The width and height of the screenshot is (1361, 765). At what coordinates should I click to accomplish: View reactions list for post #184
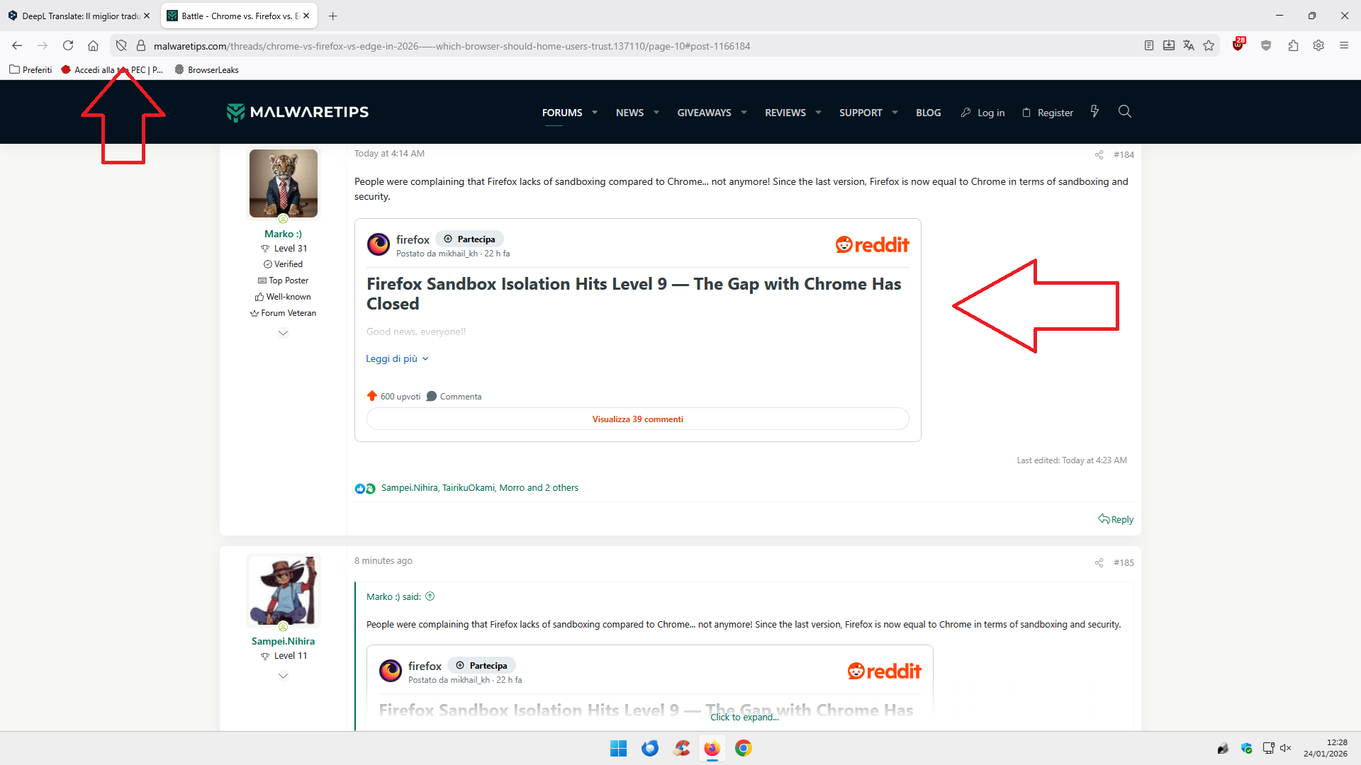(x=479, y=487)
